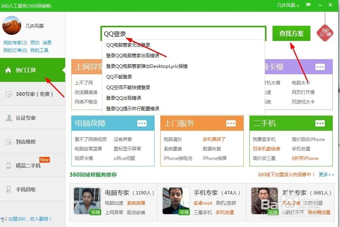
Task: Click 数据恢复 link
Action: 212,149
